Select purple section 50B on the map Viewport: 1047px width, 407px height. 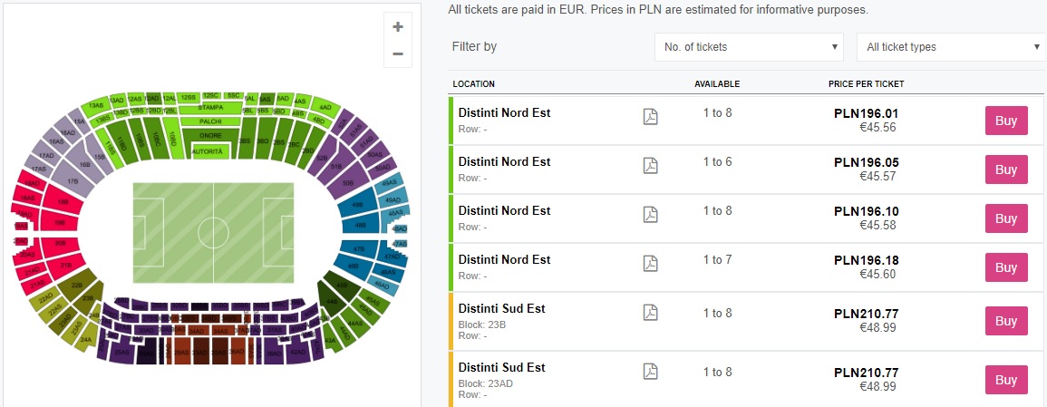(x=349, y=183)
